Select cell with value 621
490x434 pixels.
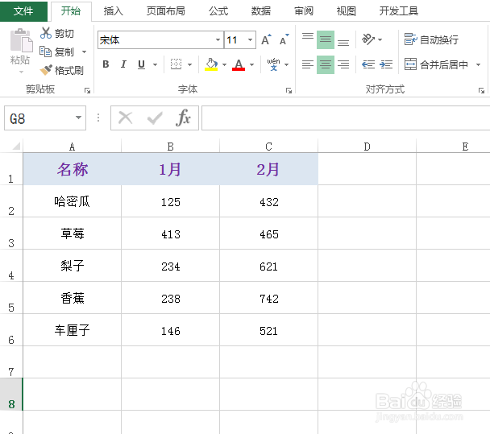268,266
